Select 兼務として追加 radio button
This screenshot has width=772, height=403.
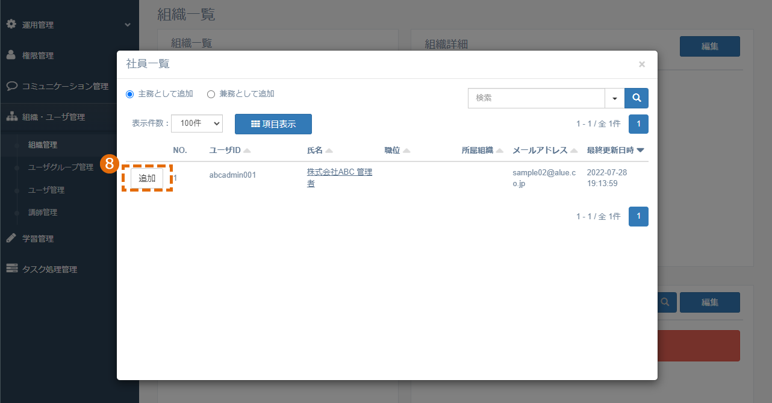(211, 94)
